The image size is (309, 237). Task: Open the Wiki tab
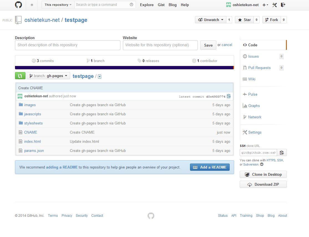pos(263,79)
